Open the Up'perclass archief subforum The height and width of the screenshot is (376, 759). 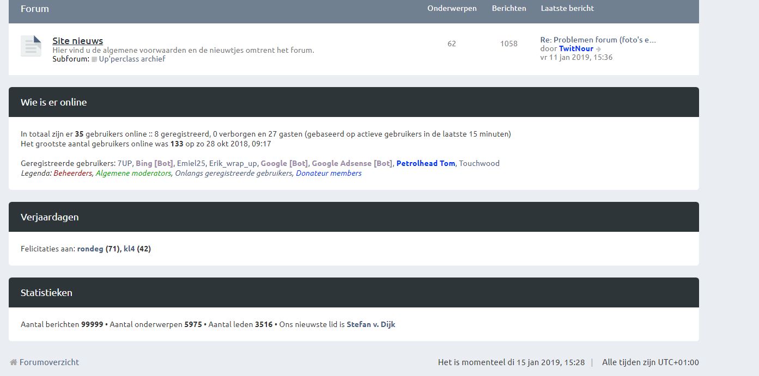click(132, 59)
